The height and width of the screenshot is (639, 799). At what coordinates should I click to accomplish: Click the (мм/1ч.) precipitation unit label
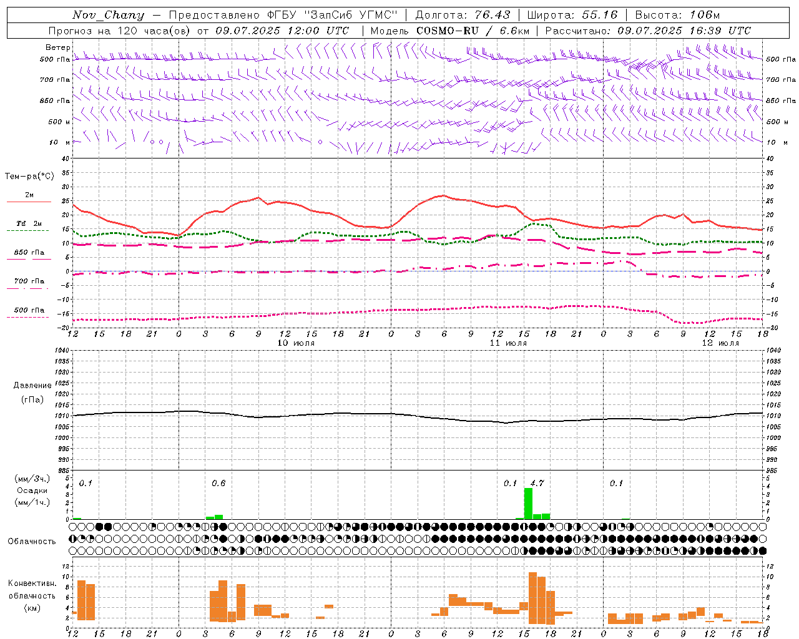pos(32,502)
